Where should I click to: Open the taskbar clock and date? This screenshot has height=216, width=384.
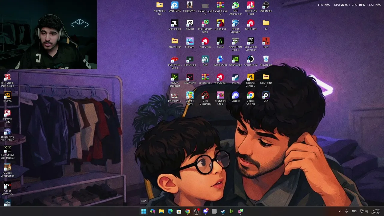coord(376,211)
